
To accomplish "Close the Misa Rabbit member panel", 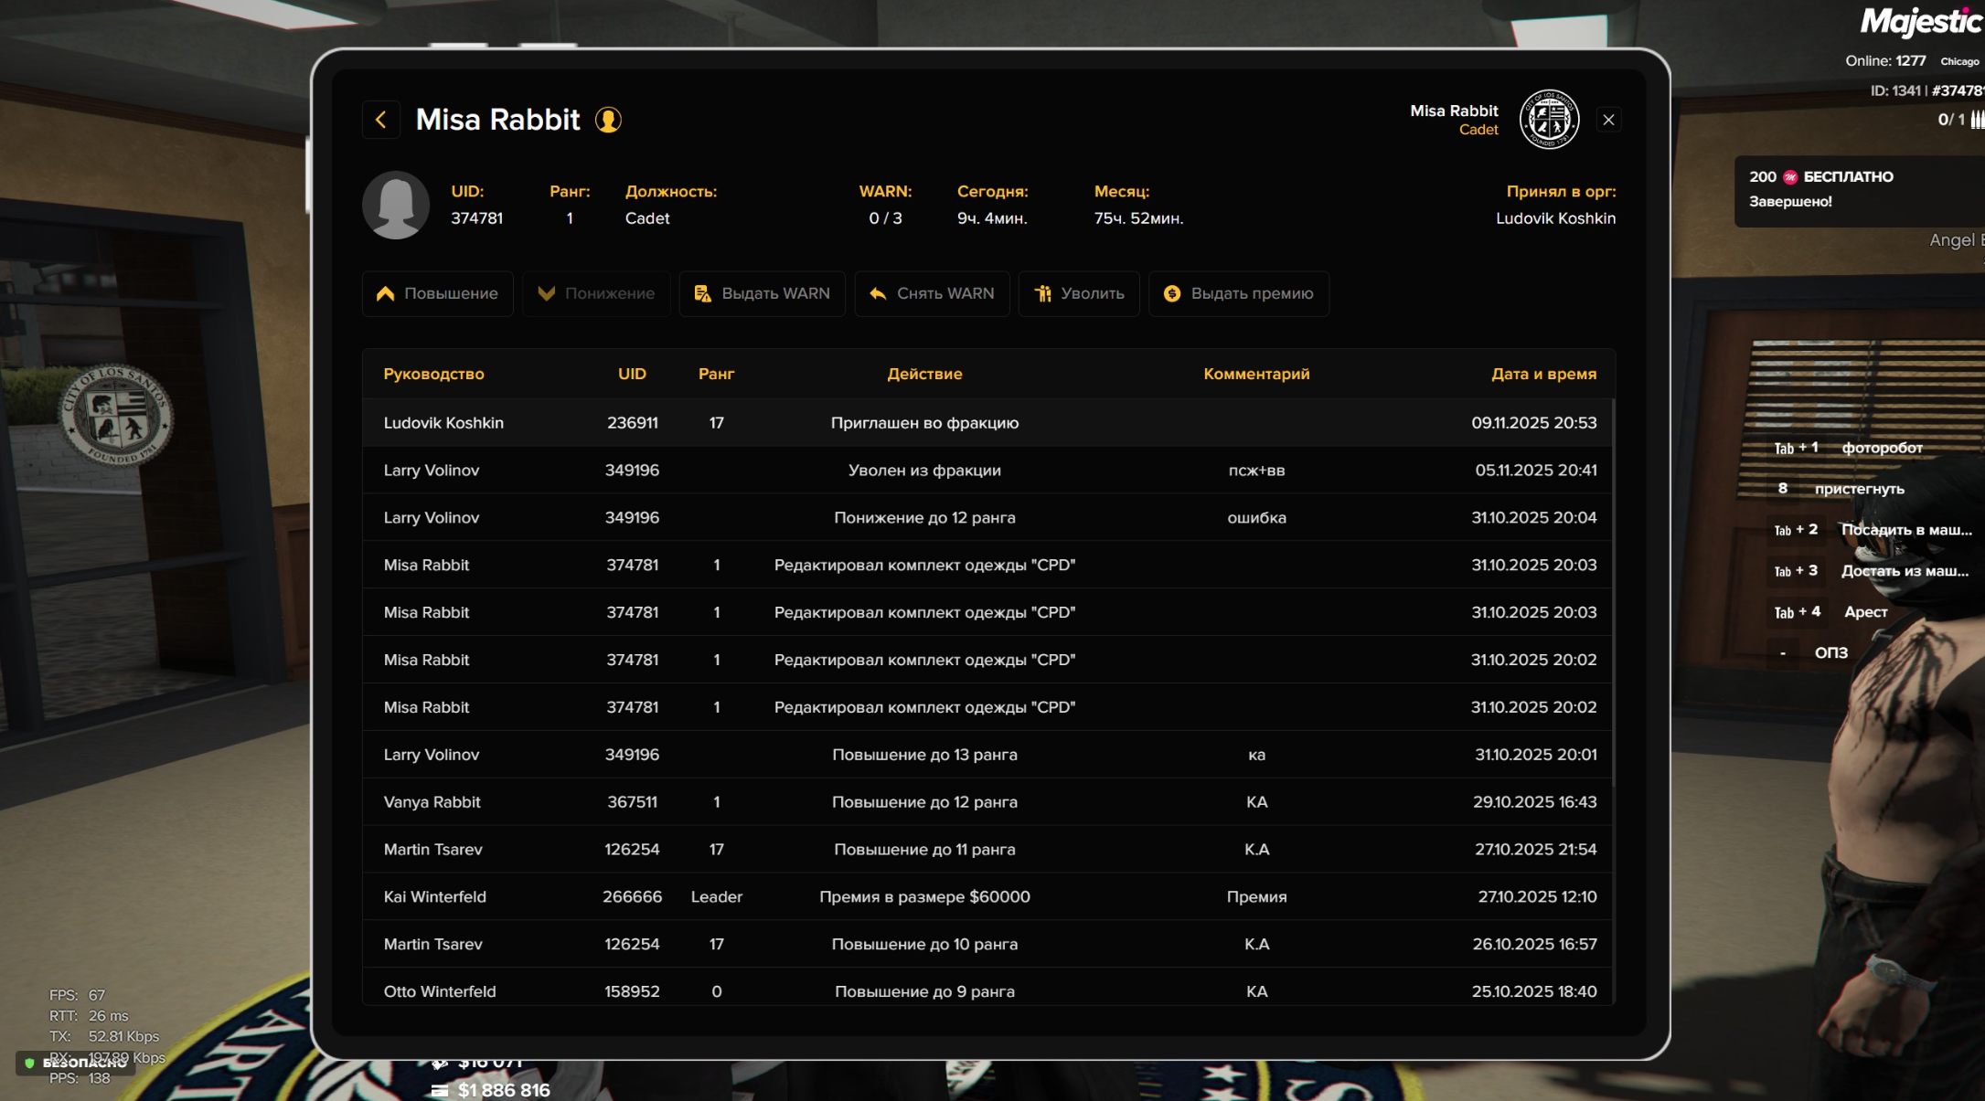I will click(x=1608, y=120).
